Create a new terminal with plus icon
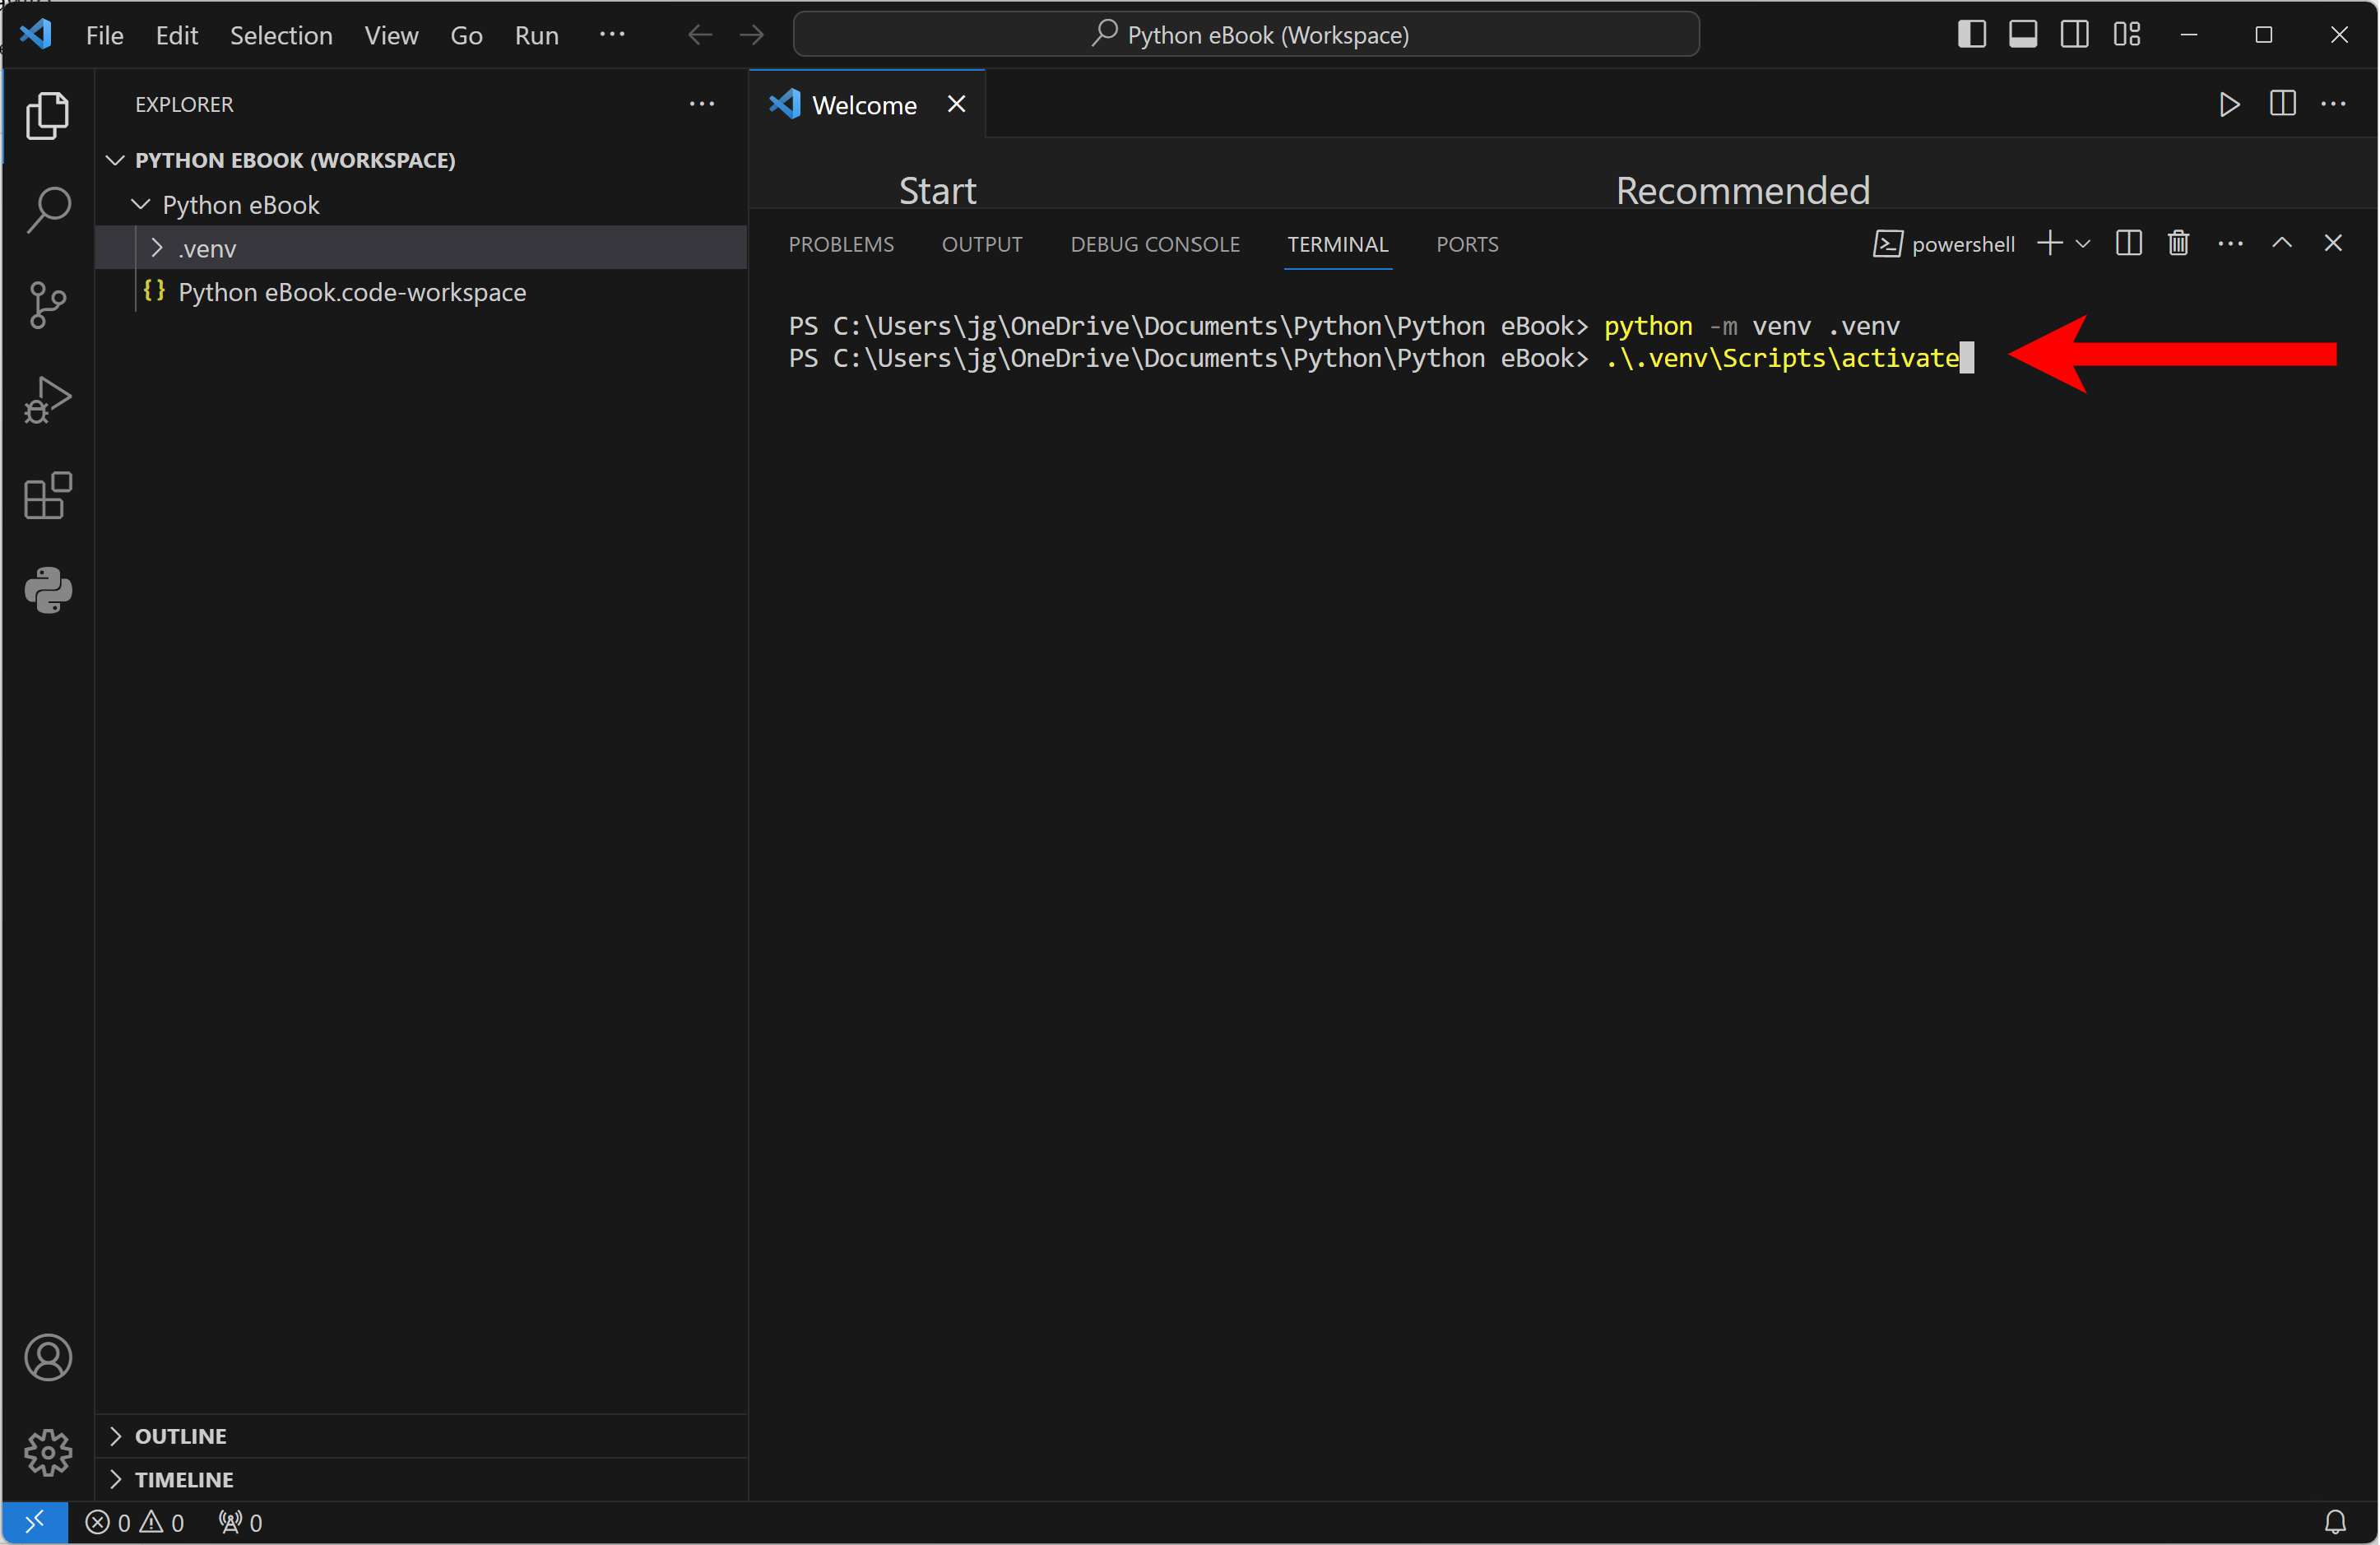 click(x=2050, y=243)
